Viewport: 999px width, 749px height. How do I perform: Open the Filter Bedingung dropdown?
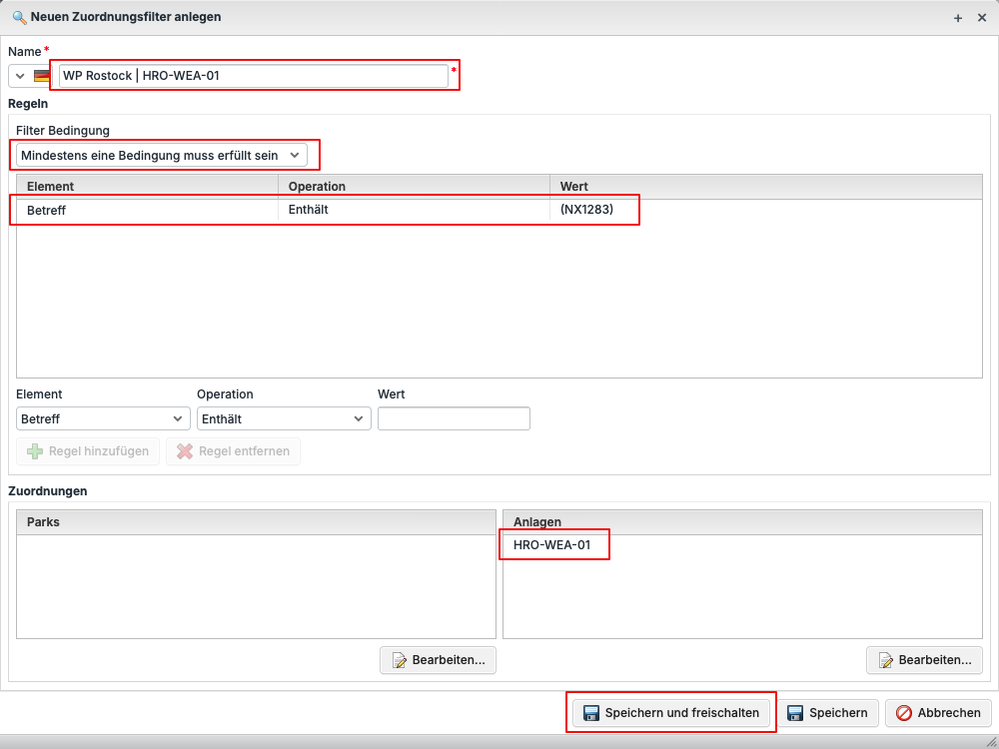(x=162, y=155)
